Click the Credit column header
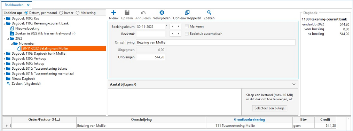This screenshot has width=353, height=131. pyautogui.click(x=325, y=120)
